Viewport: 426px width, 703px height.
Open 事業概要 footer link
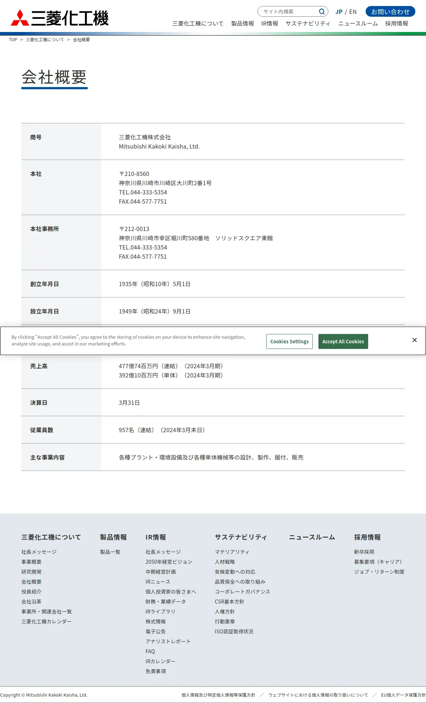pyautogui.click(x=31, y=562)
